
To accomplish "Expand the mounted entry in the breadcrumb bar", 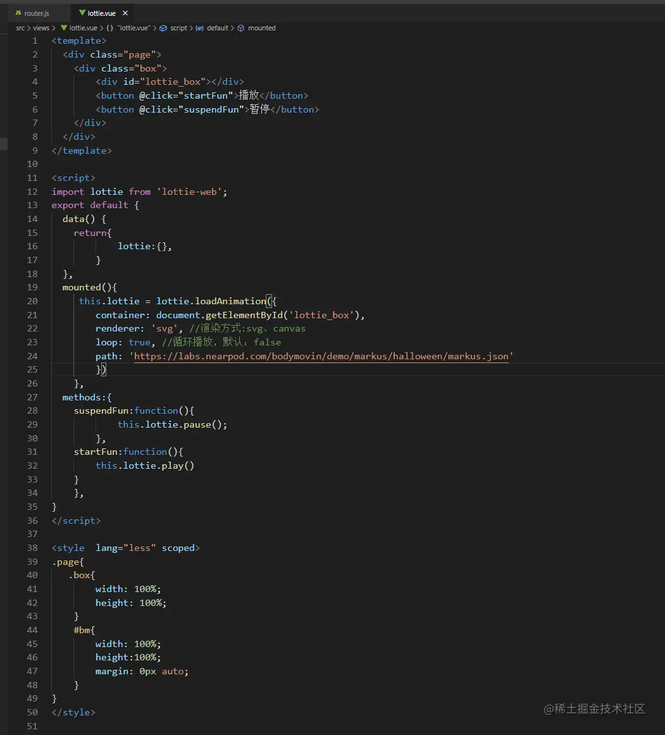I will pos(261,28).
